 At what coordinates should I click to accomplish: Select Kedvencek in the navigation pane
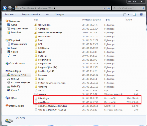coord(14,21)
